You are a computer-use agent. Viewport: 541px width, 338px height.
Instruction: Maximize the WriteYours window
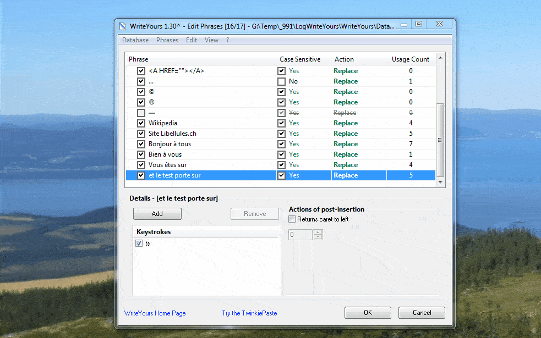coord(419,24)
